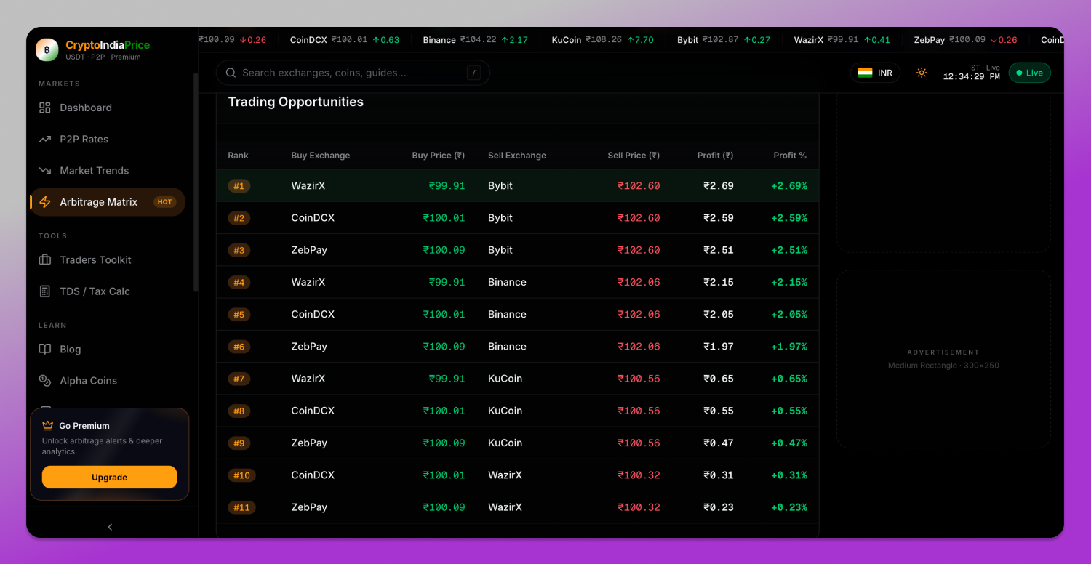The height and width of the screenshot is (564, 1091).
Task: Click the Rank column header
Action: pos(238,156)
